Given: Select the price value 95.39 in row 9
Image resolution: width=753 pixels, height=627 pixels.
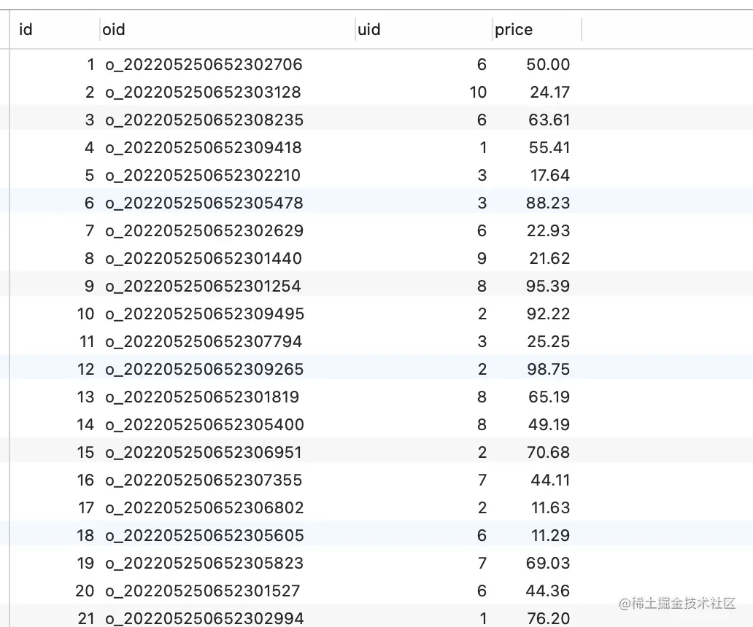Looking at the screenshot, I should pyautogui.click(x=549, y=286).
